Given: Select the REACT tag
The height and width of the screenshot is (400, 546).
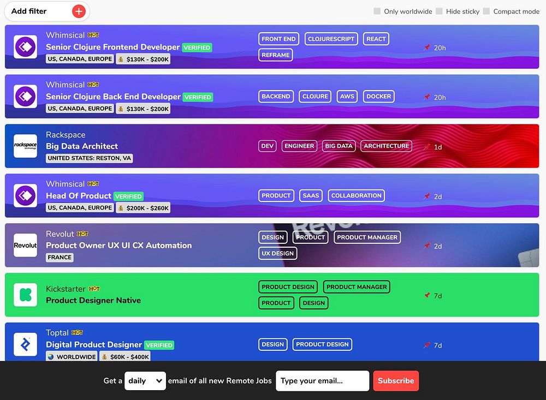Looking at the screenshot, I should [x=376, y=39].
